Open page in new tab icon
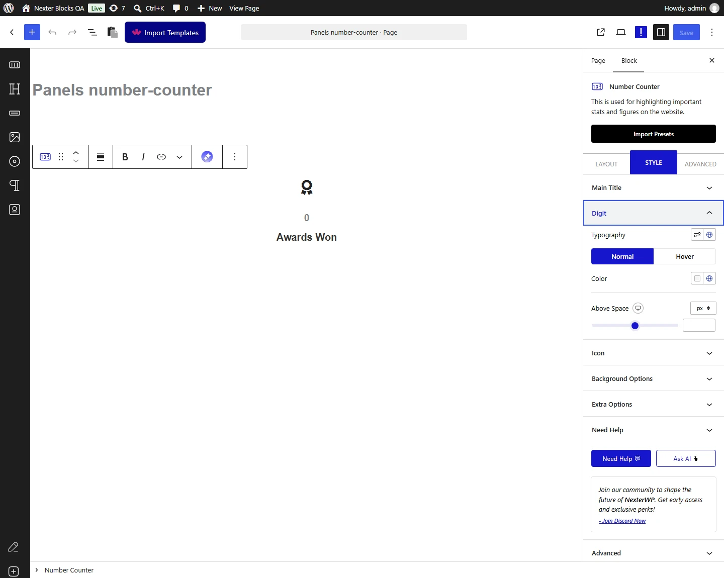The height and width of the screenshot is (578, 724). tap(601, 32)
